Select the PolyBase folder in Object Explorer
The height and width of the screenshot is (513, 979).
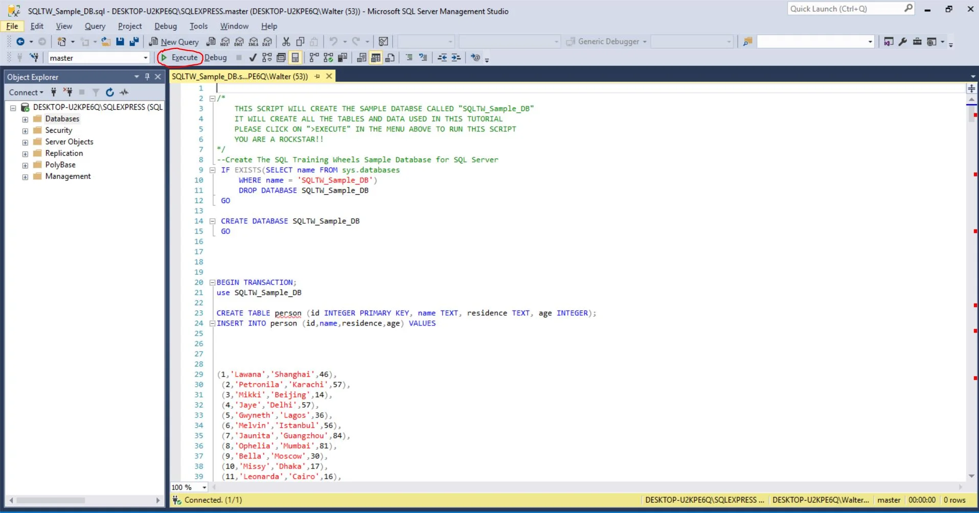click(x=60, y=165)
